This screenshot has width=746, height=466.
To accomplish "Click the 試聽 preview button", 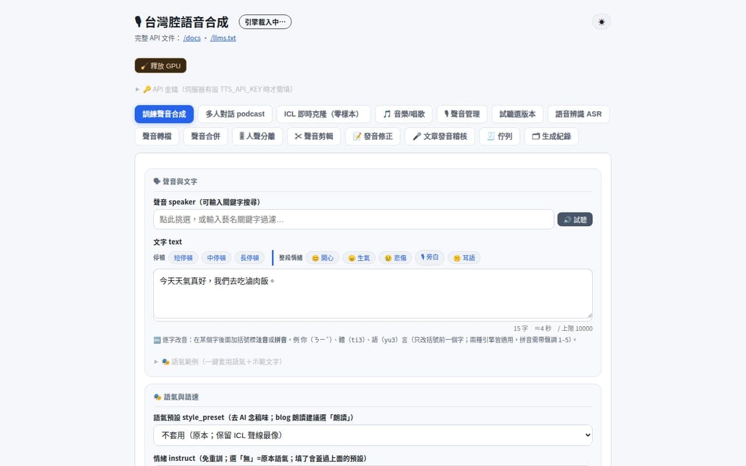I will (x=575, y=220).
